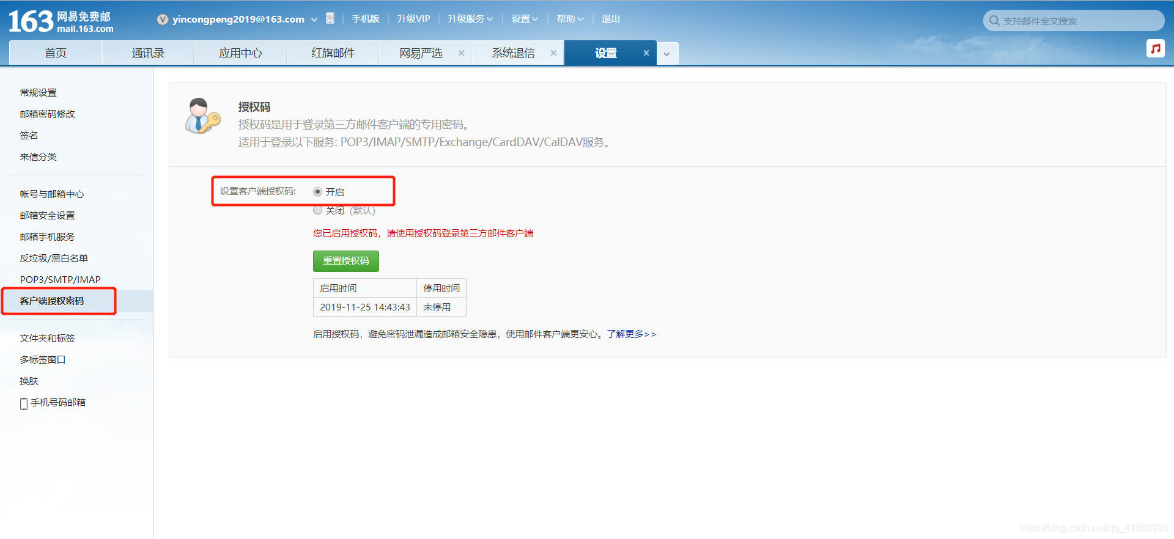
Task: Expand the account email dropdown arrow
Action: (314, 20)
